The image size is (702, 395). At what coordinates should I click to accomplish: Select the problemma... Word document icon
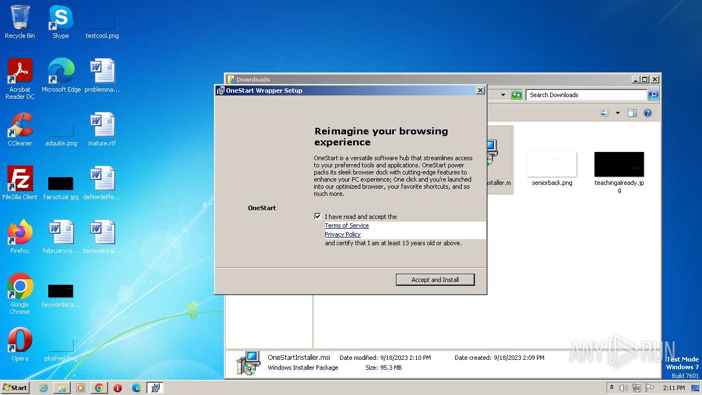102,76
